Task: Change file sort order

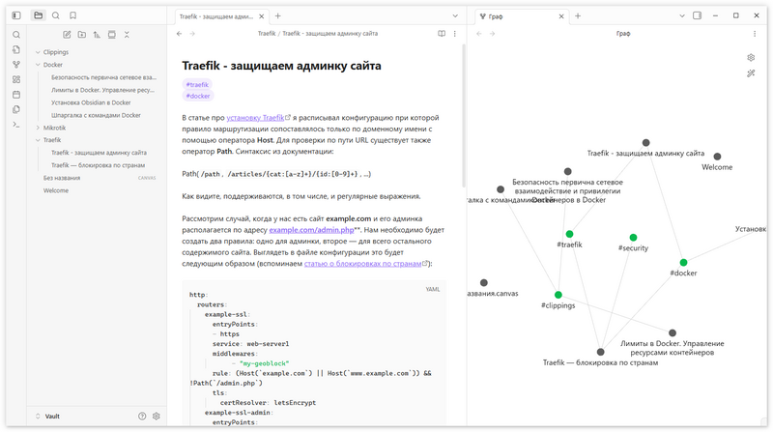Action: click(x=97, y=35)
